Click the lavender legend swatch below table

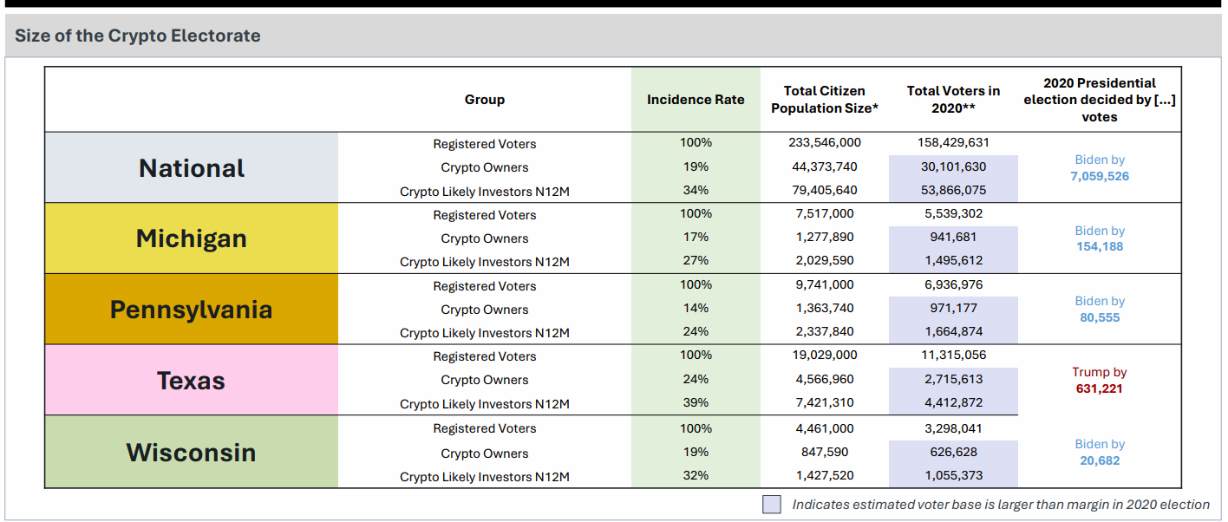coord(772,505)
